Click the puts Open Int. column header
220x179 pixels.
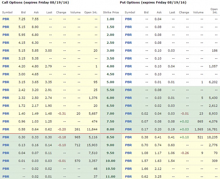(x=214, y=11)
